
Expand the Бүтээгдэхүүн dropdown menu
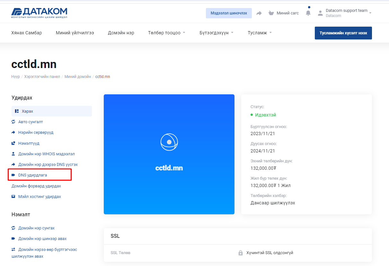(217, 33)
